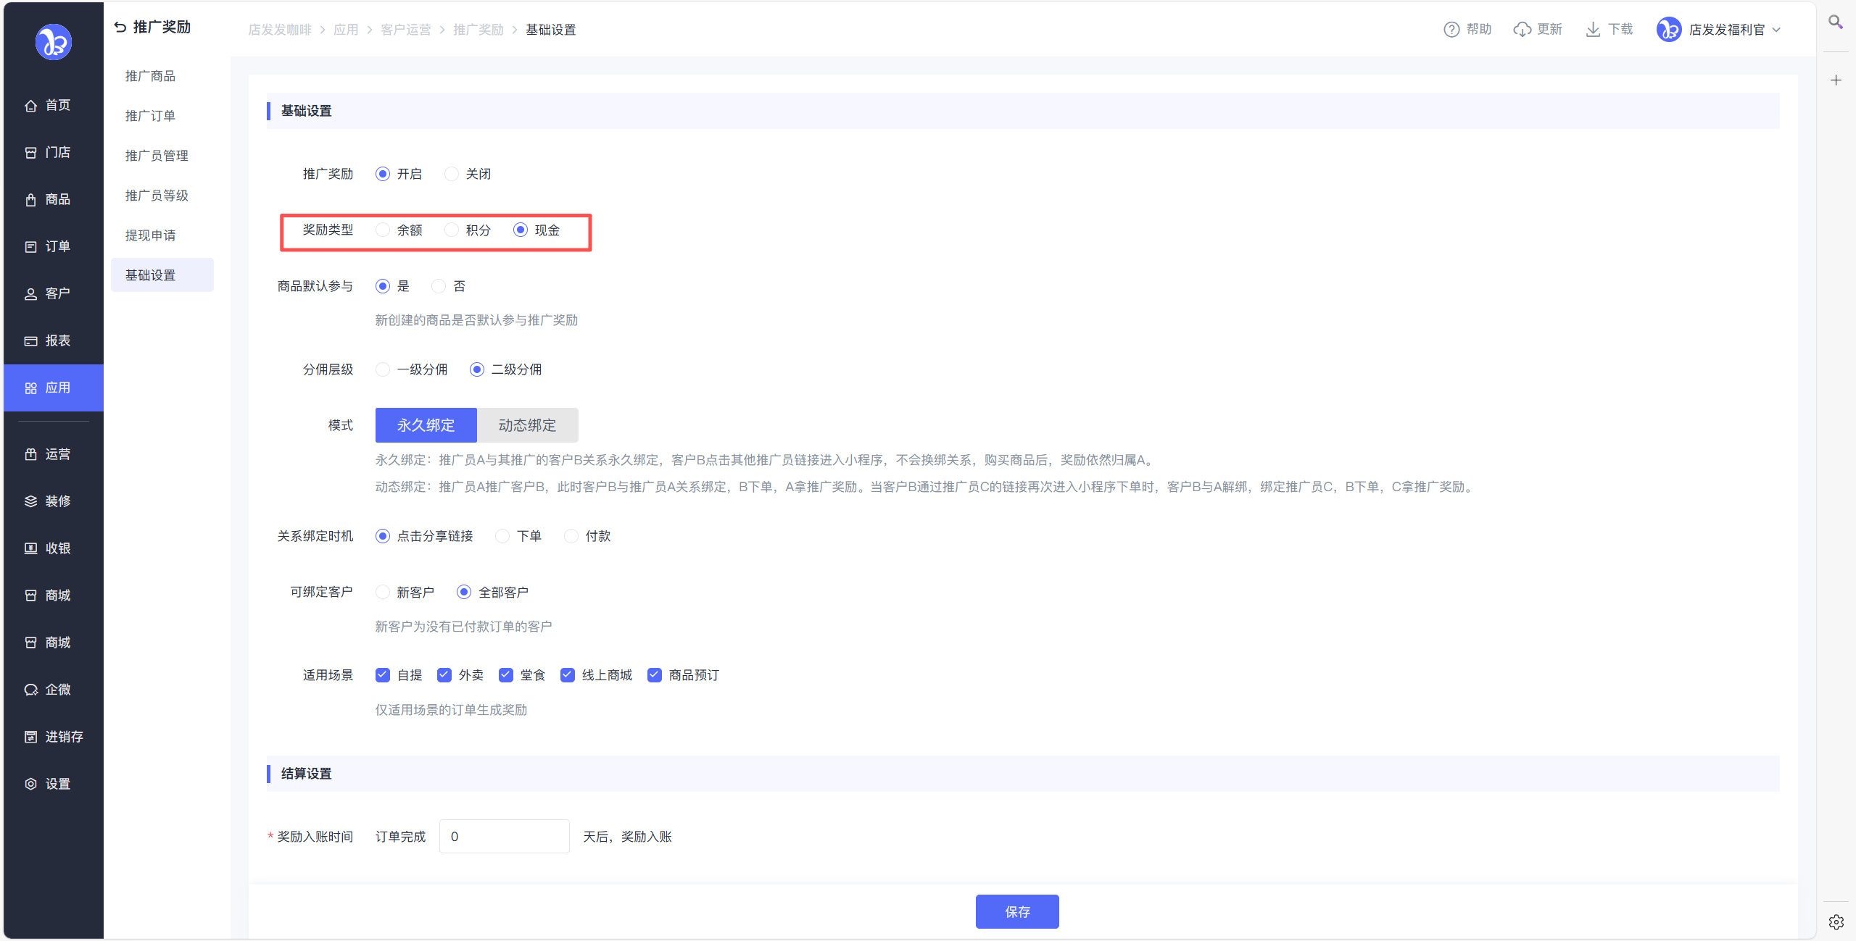Click the plus icon on the right strip

1836,80
